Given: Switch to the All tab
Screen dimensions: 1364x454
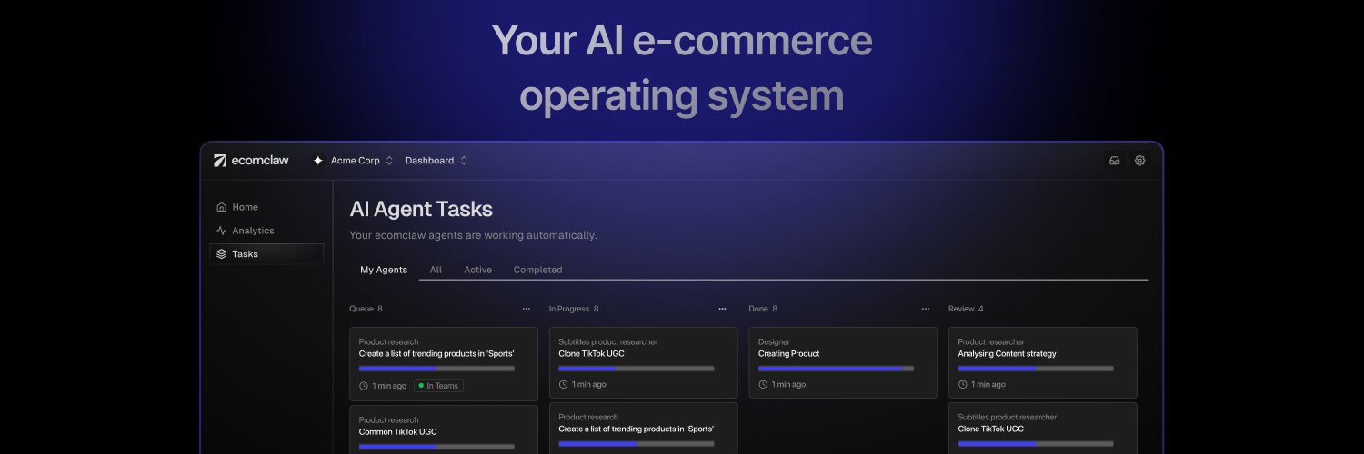Looking at the screenshot, I should click(436, 270).
